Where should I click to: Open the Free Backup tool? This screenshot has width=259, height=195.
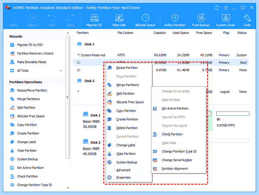pos(201,20)
